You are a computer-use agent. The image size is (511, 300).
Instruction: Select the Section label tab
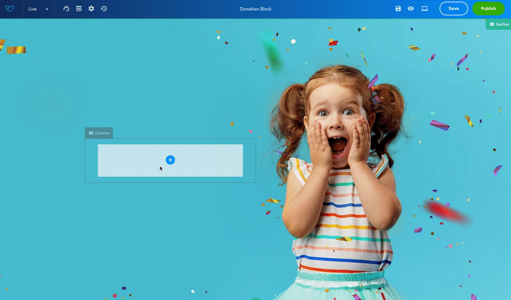pyautogui.click(x=499, y=24)
